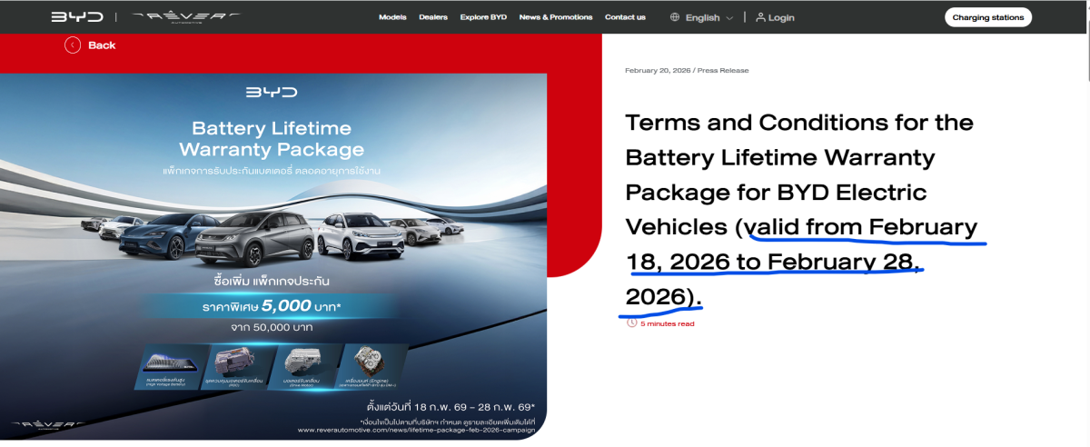Click the REVER Automotive logo in header
Image resolution: width=1090 pixels, height=447 pixels.
[185, 17]
